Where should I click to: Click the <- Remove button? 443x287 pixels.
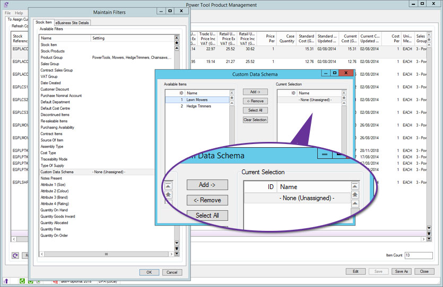(255, 101)
